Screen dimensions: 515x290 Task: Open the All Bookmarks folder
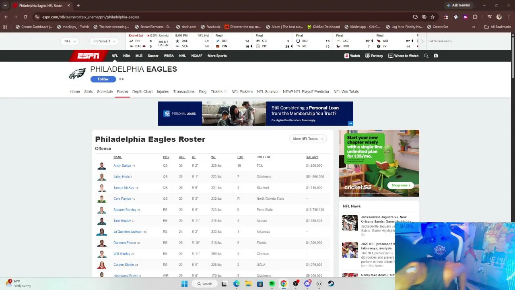tap(498, 27)
